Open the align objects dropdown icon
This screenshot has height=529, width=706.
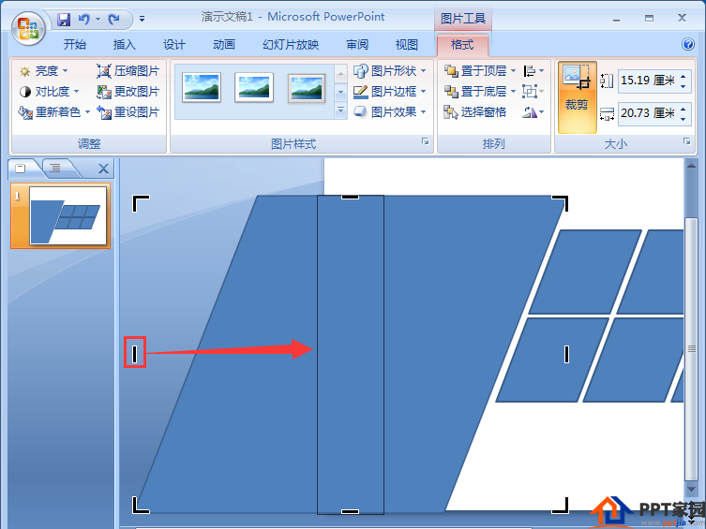[x=533, y=71]
